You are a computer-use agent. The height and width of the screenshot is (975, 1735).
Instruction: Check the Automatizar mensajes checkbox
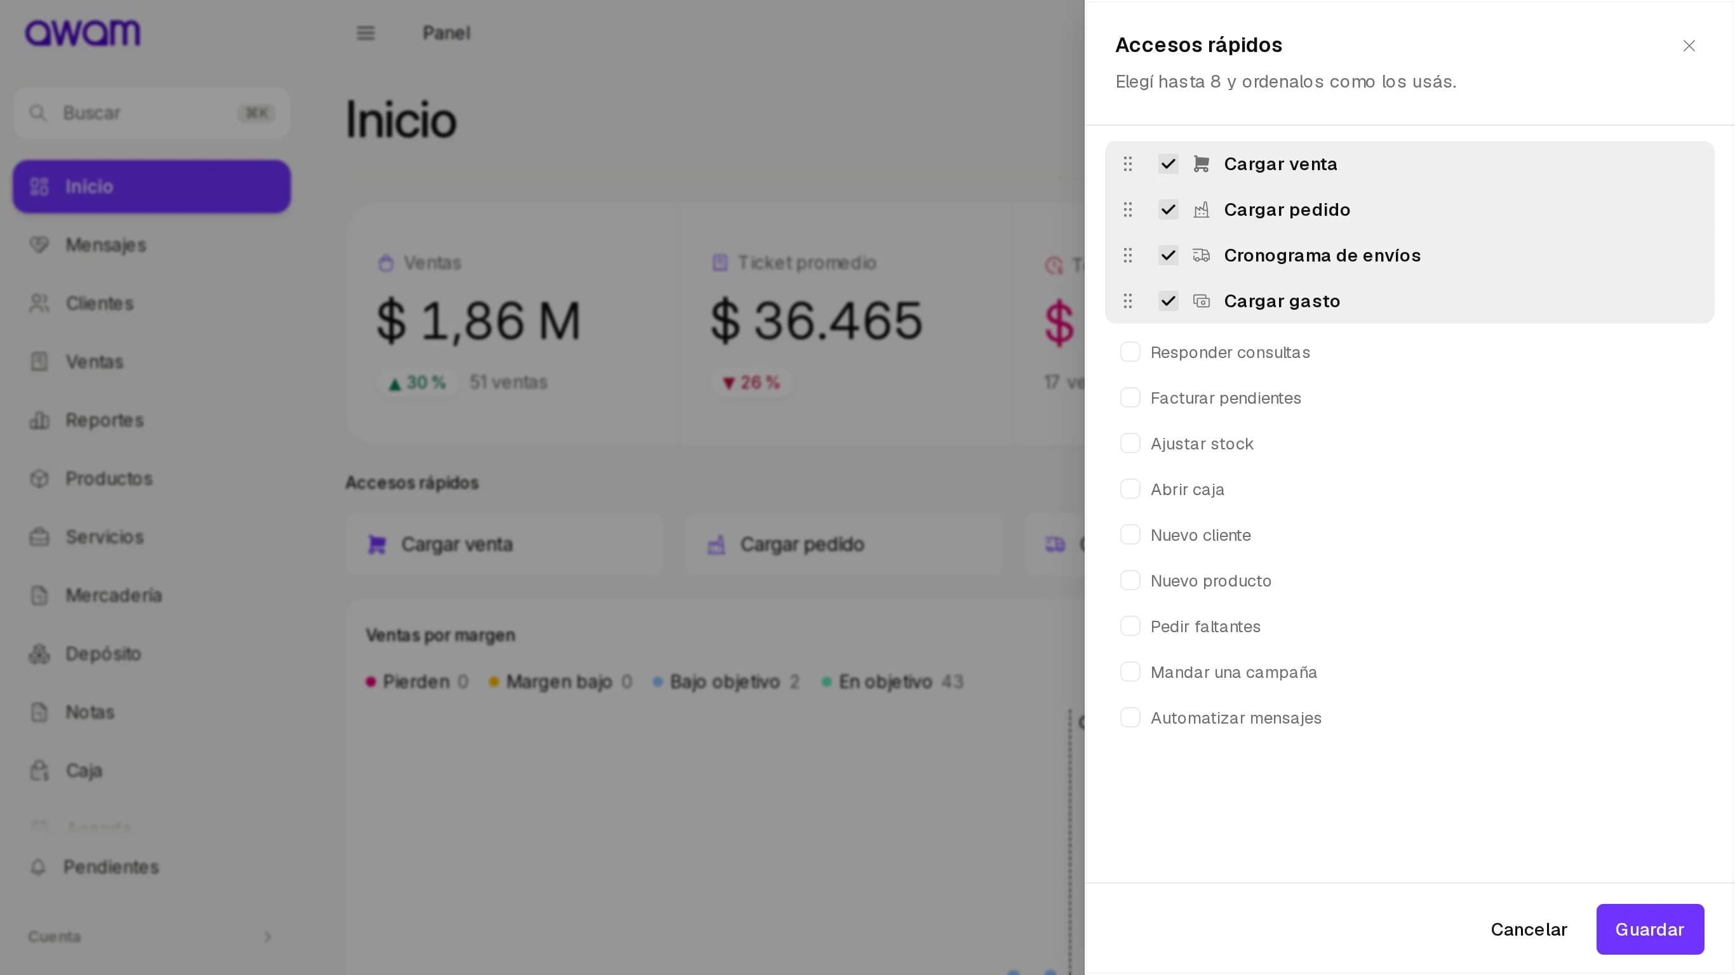click(1130, 717)
